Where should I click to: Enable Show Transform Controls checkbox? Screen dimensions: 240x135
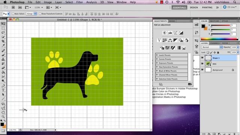pyautogui.click(x=40, y=14)
